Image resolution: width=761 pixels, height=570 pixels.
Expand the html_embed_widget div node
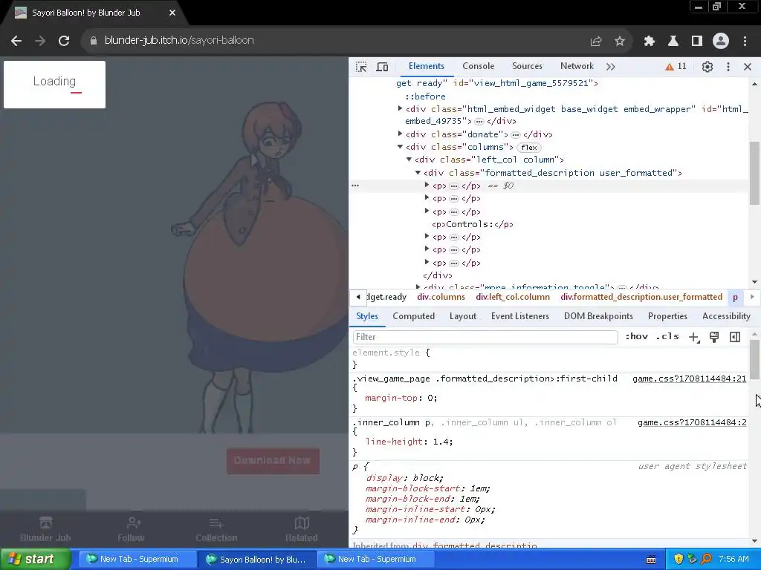tap(400, 108)
